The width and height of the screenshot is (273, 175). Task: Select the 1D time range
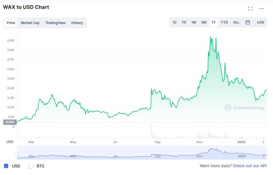pos(175,22)
